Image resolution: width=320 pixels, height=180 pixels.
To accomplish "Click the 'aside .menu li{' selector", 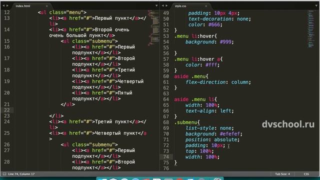I will tap(195, 99).
